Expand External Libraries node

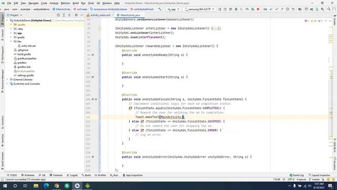coord(7,80)
